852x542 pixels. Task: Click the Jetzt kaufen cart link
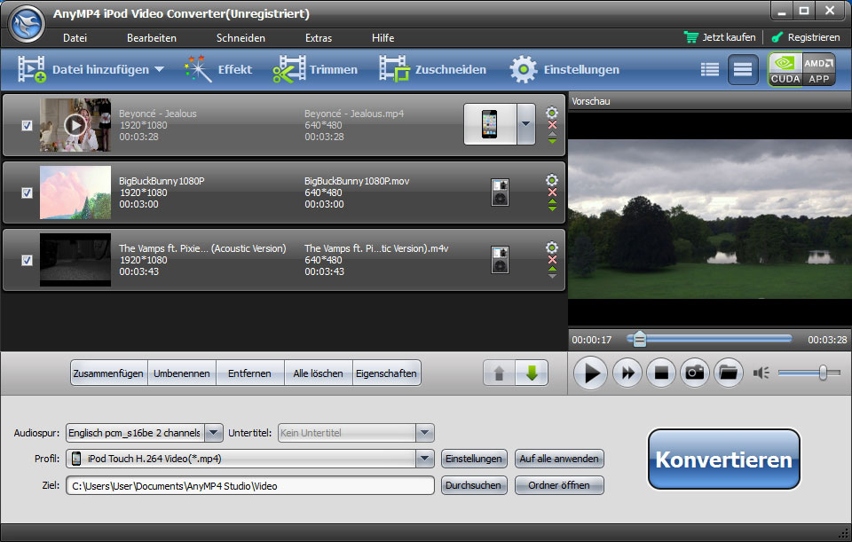(x=720, y=37)
